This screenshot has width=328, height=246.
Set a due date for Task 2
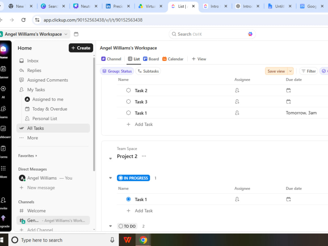288,91
